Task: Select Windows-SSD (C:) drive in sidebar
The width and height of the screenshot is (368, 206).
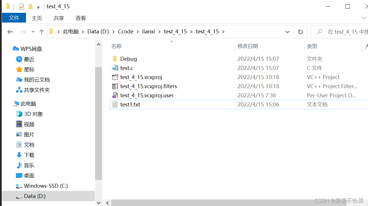Action: [x=46, y=186]
